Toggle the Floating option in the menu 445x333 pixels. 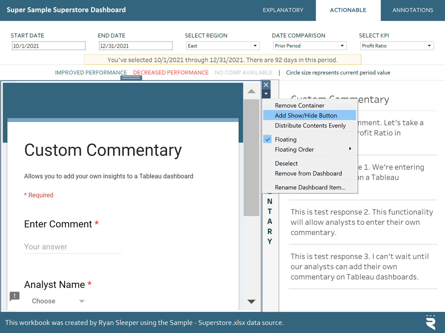coord(285,139)
